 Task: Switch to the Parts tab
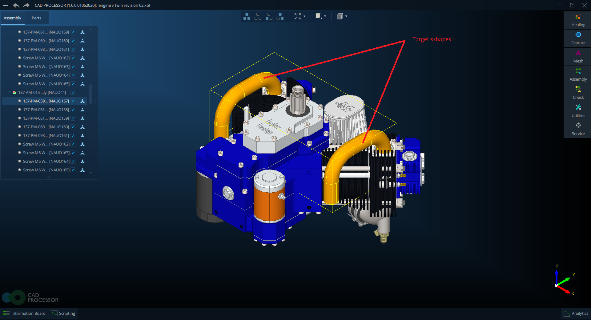click(x=36, y=18)
